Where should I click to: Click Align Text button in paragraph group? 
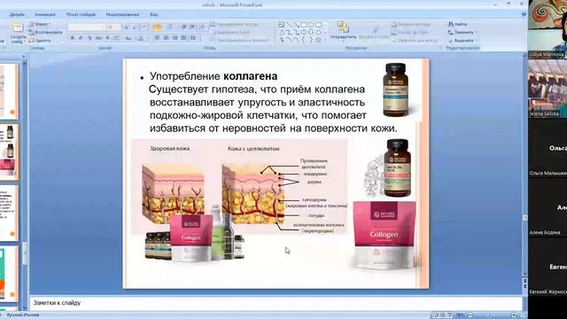point(230,32)
